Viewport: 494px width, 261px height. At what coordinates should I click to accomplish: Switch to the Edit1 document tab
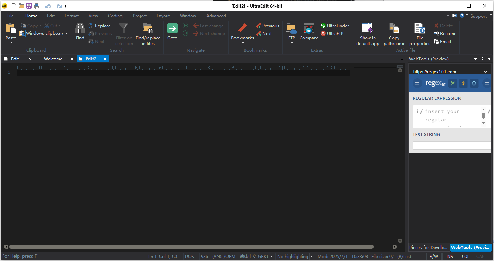(16, 59)
